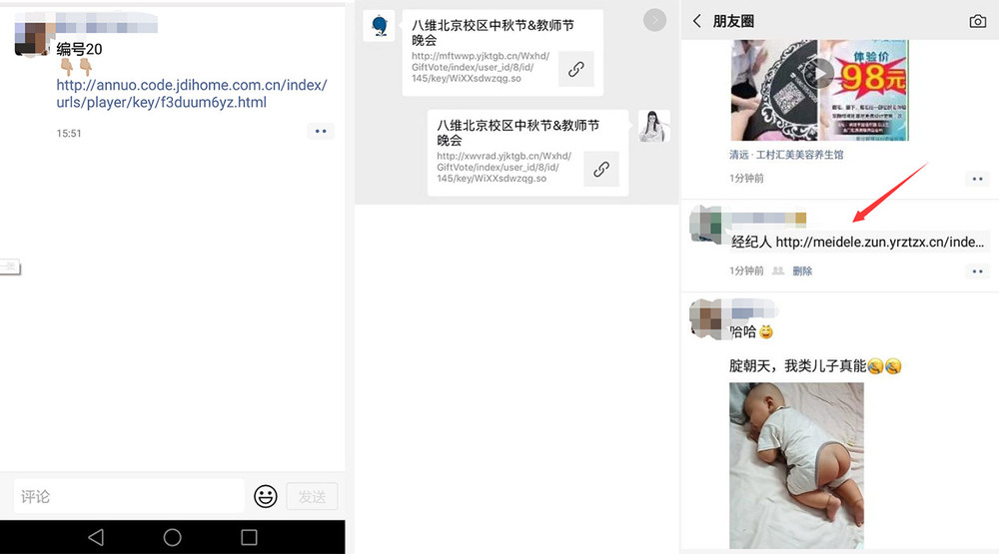The height and width of the screenshot is (554, 999).
Task: Play the video with 98元 promotion
Action: coord(819,90)
